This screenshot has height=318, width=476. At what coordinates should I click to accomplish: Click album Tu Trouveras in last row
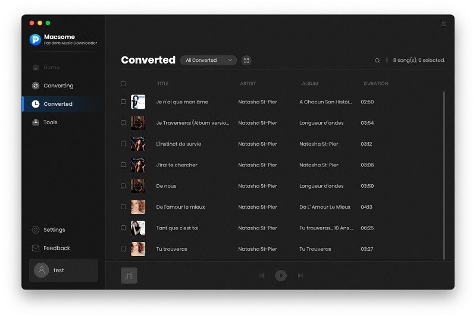[x=315, y=249]
